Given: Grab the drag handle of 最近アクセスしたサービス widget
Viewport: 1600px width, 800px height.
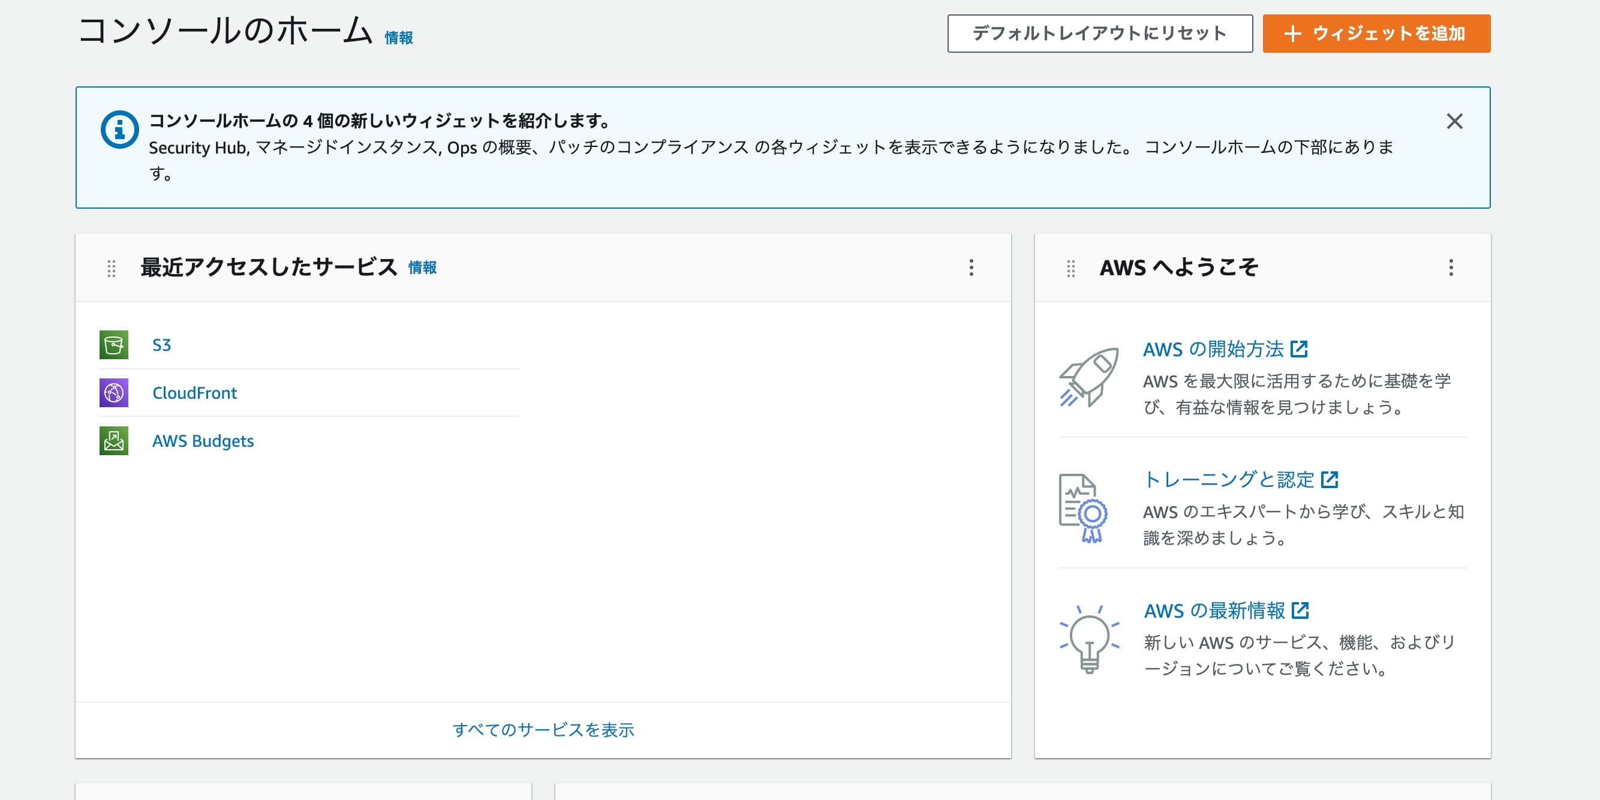Looking at the screenshot, I should point(111,268).
